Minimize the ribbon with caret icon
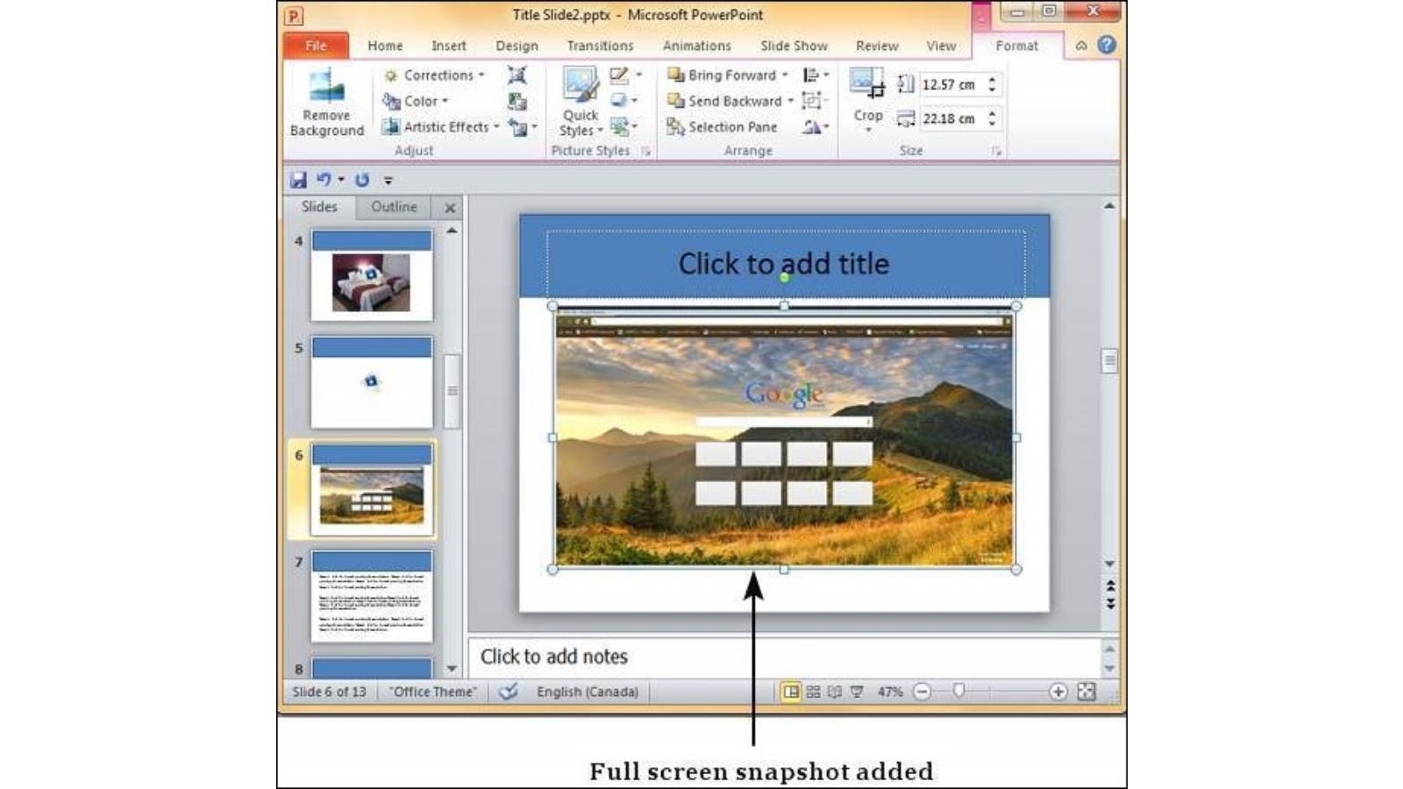 pos(1081,46)
